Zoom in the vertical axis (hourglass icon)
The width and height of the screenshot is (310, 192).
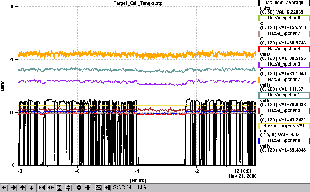[x=60, y=187]
